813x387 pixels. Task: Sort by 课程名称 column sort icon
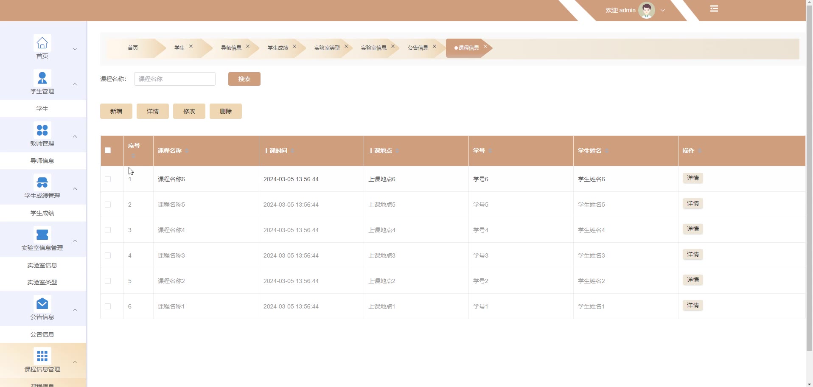[187, 151]
